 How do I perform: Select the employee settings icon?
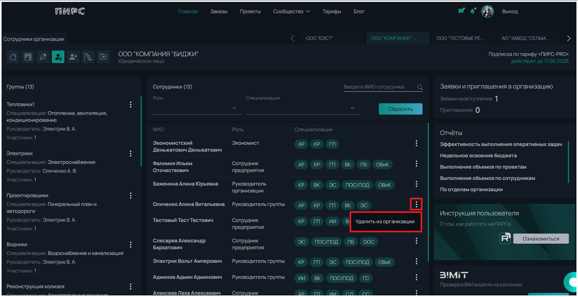pos(58,57)
